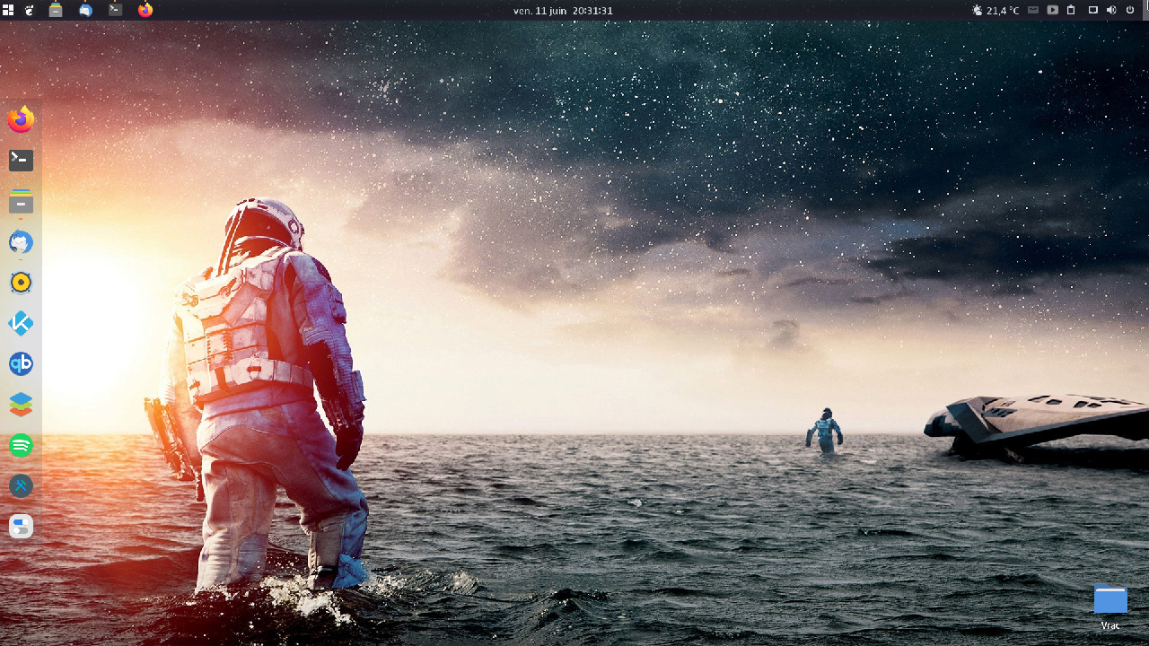Click the media play indicator in tray
The height and width of the screenshot is (646, 1149).
[x=1053, y=11]
